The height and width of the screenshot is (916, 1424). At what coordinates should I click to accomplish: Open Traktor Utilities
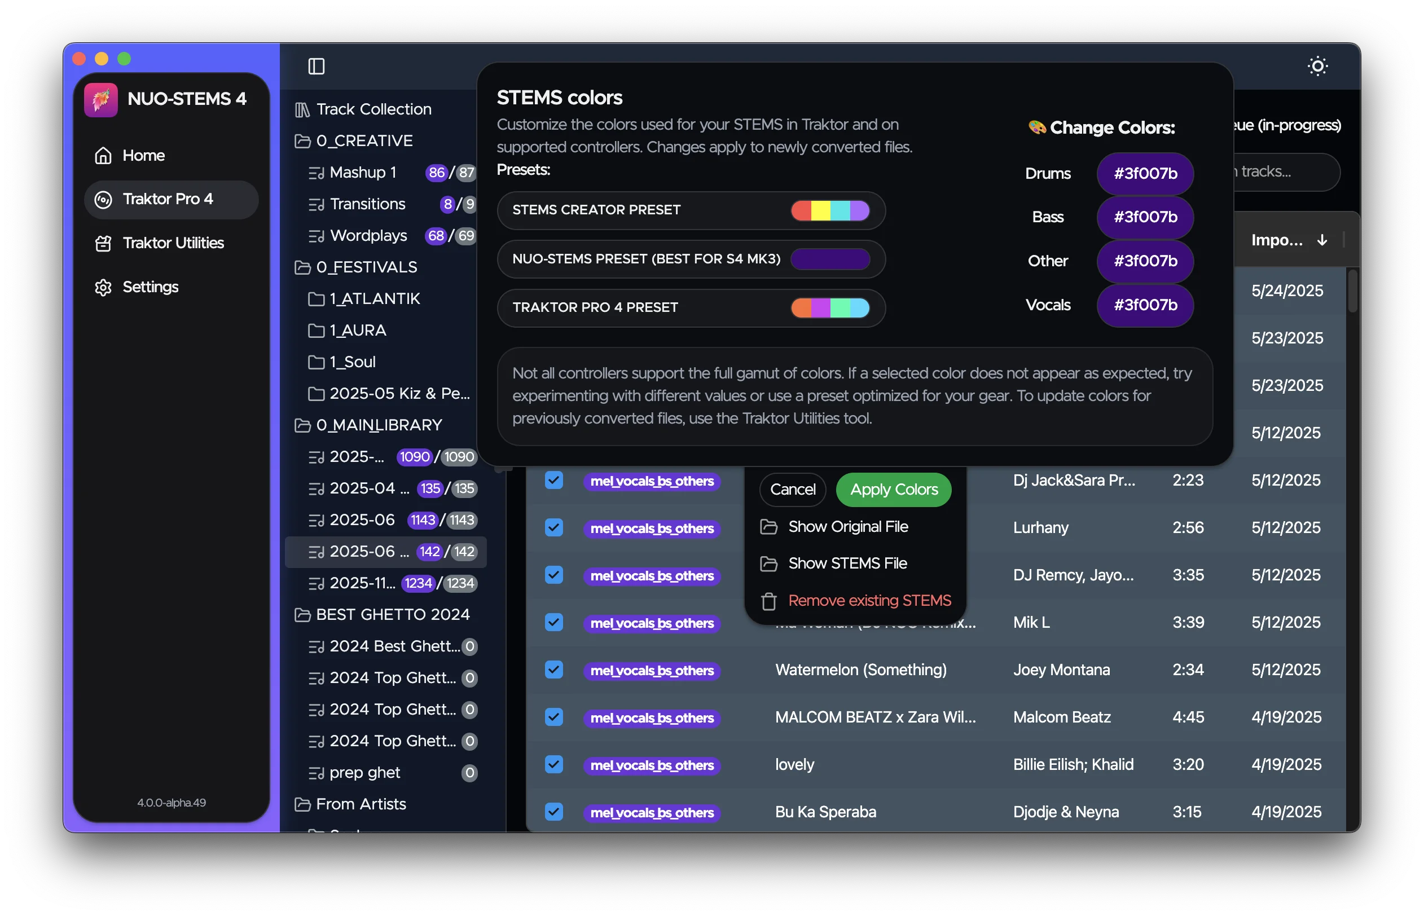(173, 243)
